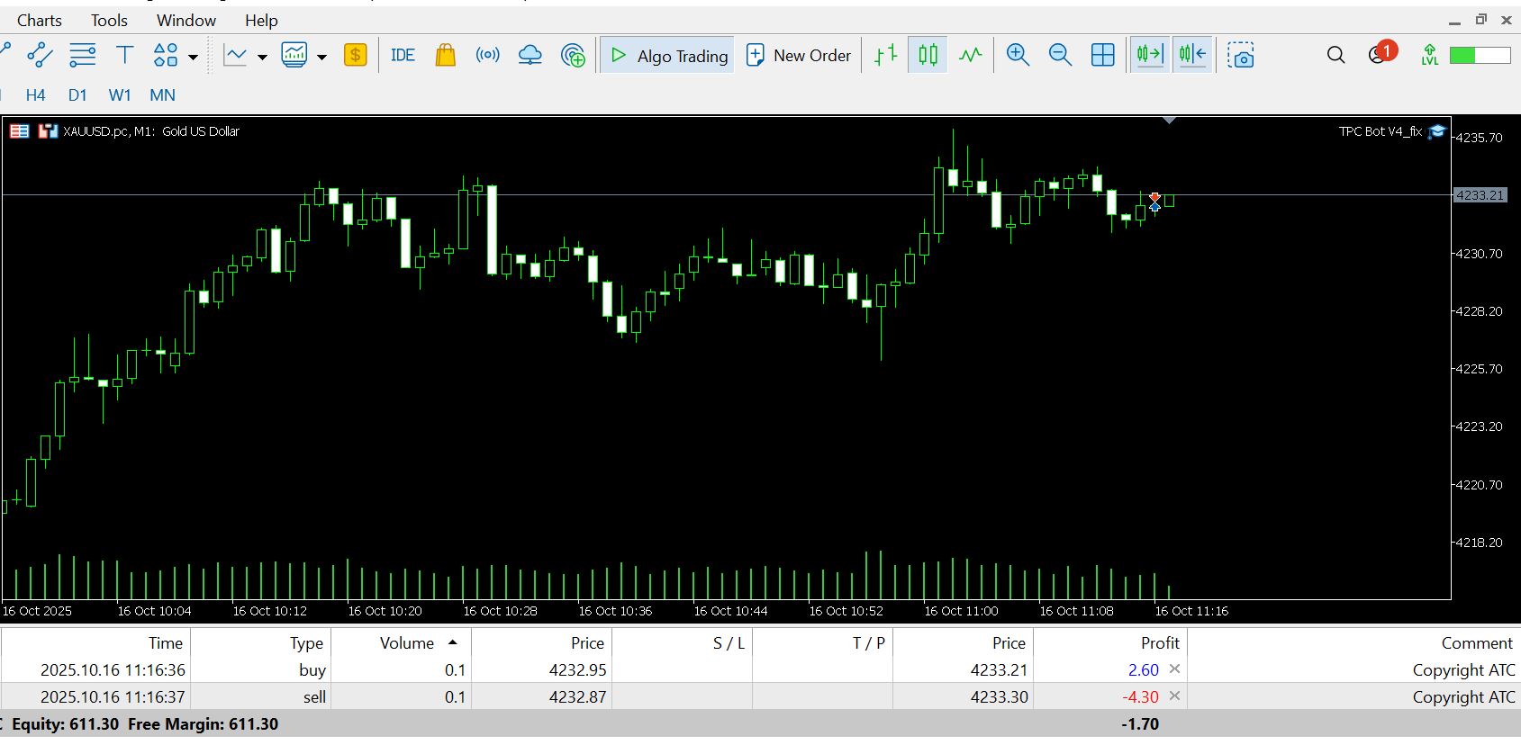Image resolution: width=1521 pixels, height=745 pixels.
Task: Expand the chart templates dropdown arrow
Action: [x=321, y=57]
